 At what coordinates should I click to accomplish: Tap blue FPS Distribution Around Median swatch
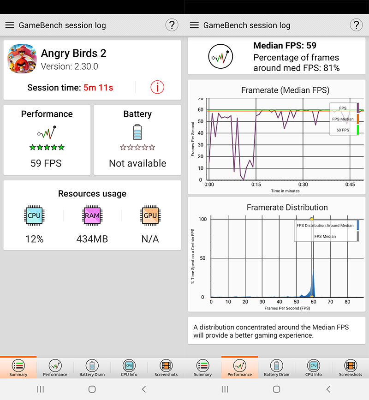click(358, 225)
